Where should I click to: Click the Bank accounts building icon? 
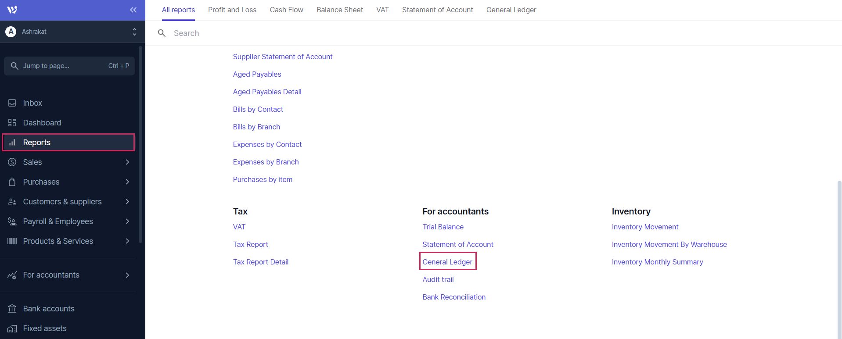(x=12, y=309)
